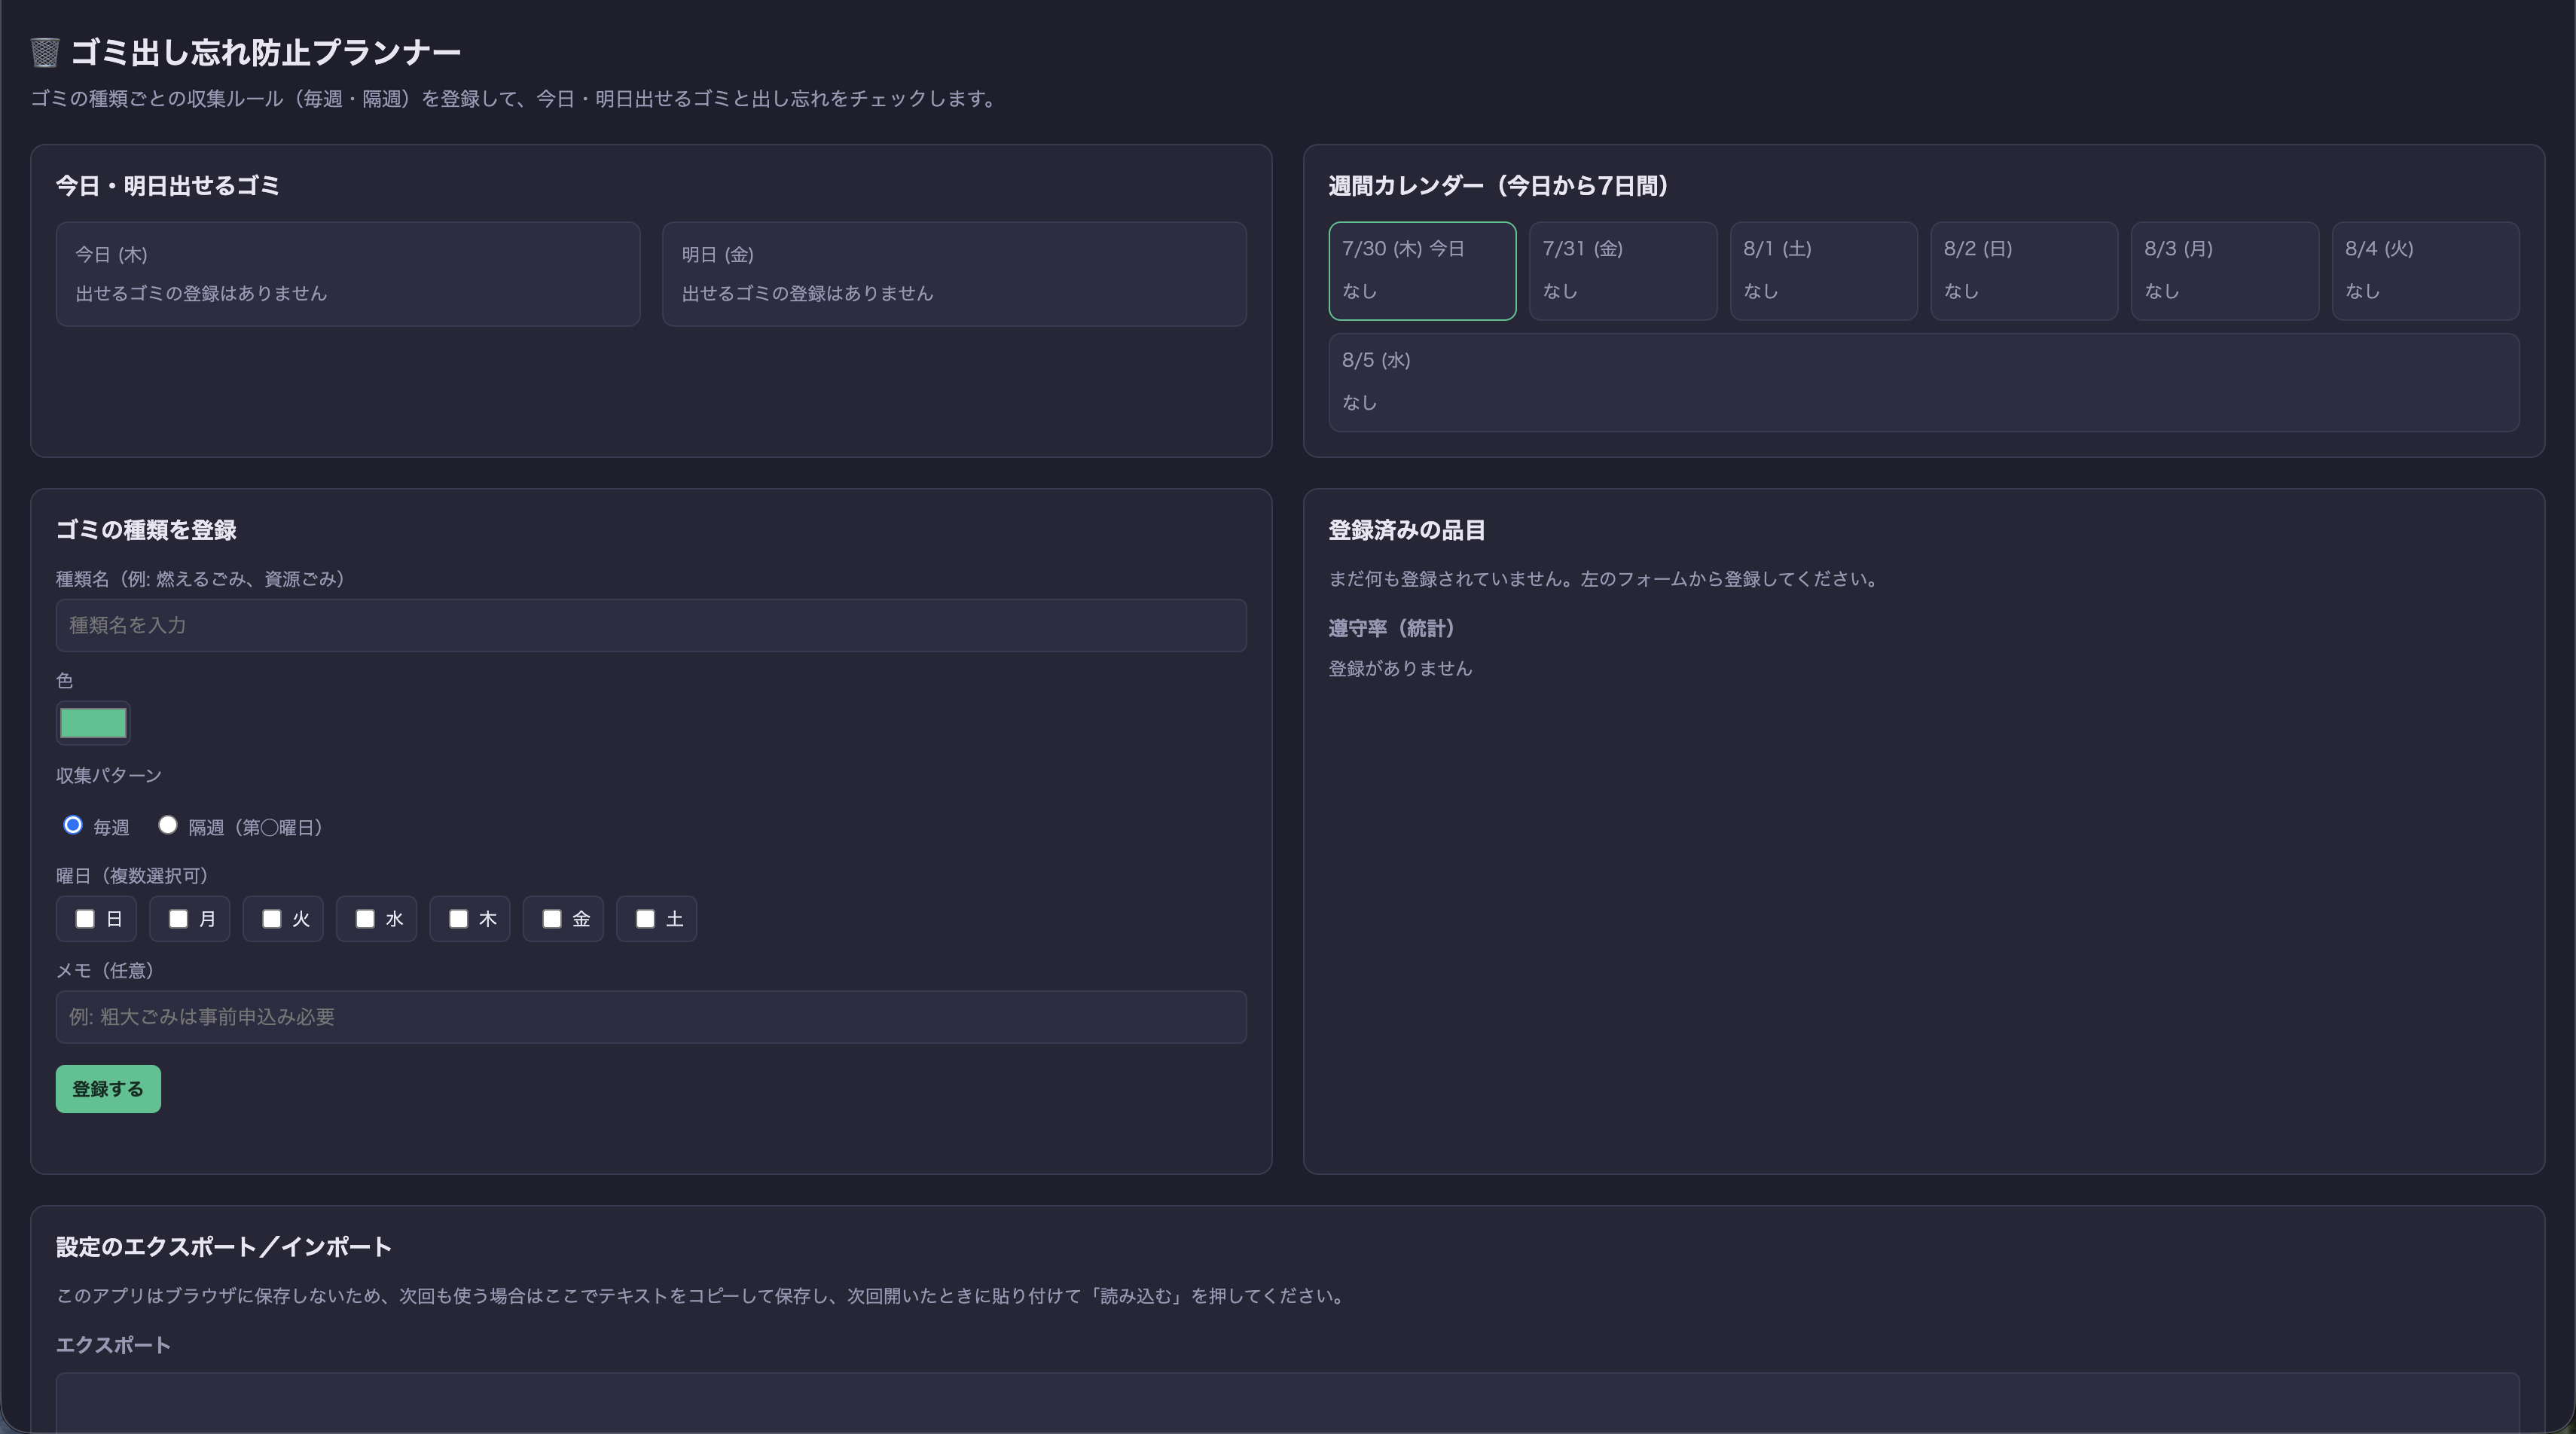This screenshot has width=2576, height=1434.
Task: Click the trash can icon in title
Action: (45, 52)
